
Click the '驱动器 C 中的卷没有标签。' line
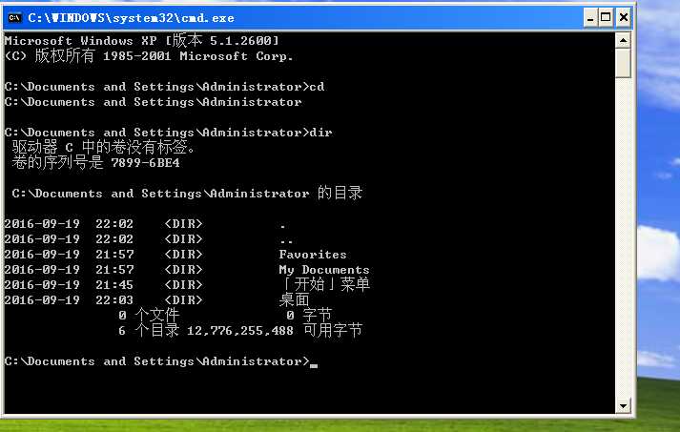tap(104, 148)
